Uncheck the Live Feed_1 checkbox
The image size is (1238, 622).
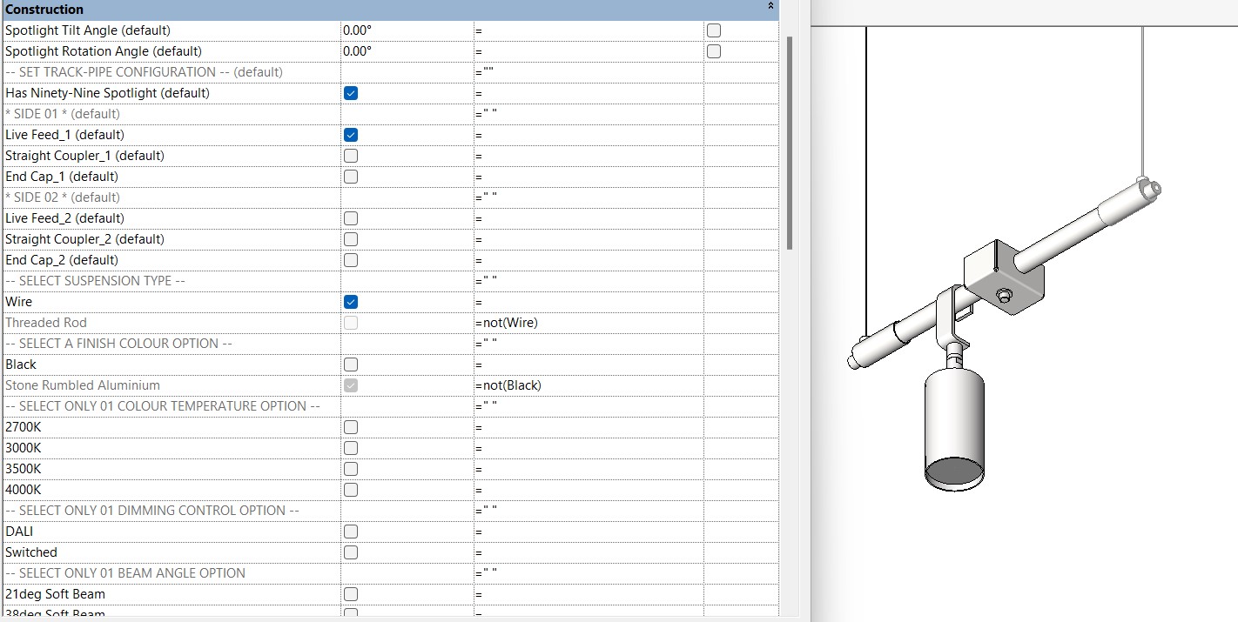pyautogui.click(x=350, y=135)
